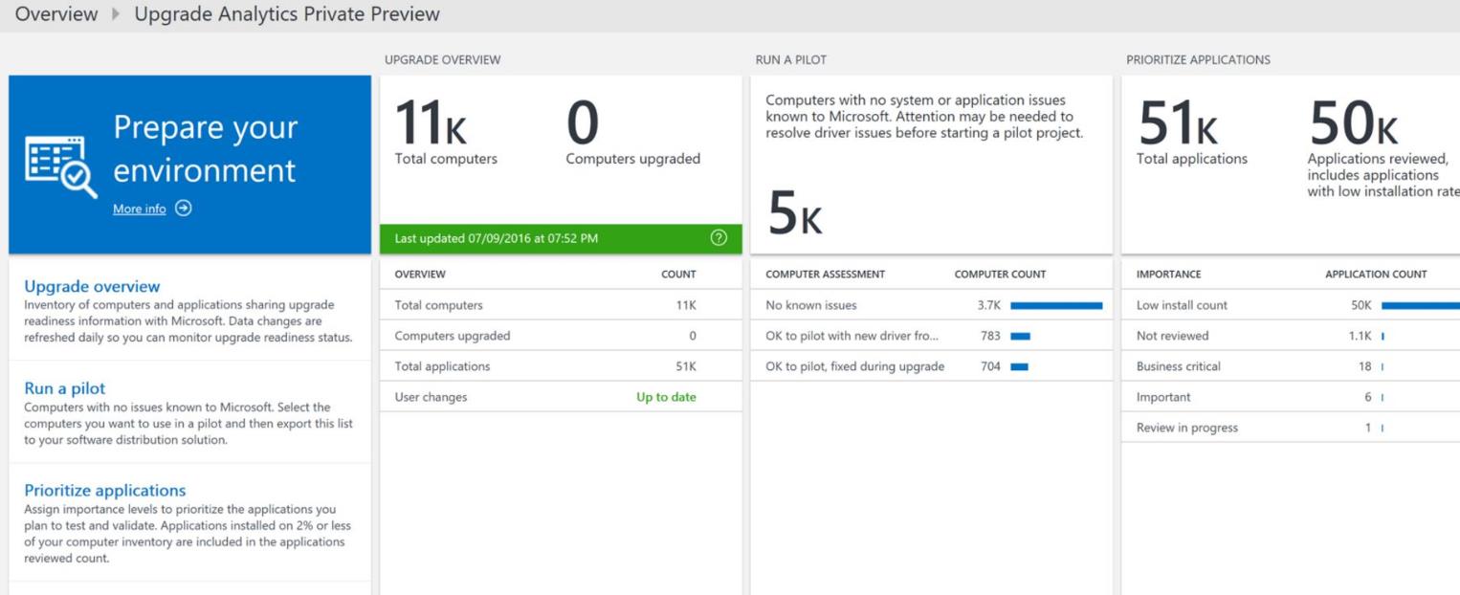Select the Total applications overview row
1460x595 pixels.
(561, 366)
